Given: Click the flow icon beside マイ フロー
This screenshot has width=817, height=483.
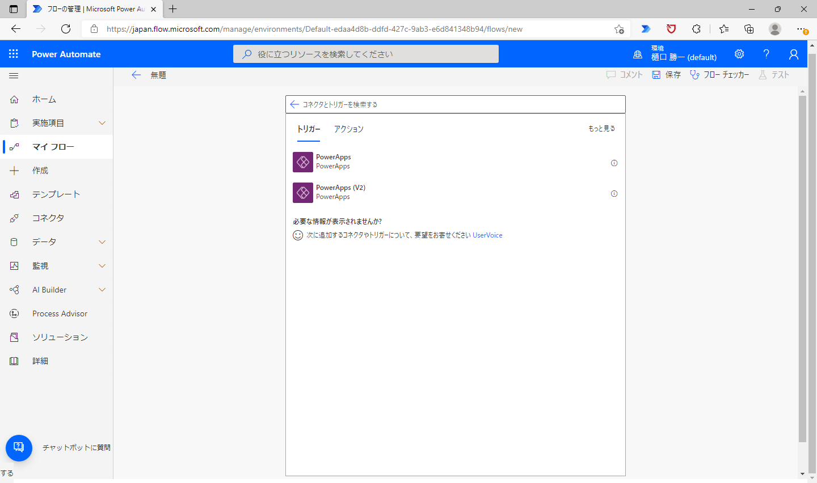Looking at the screenshot, I should [14, 147].
